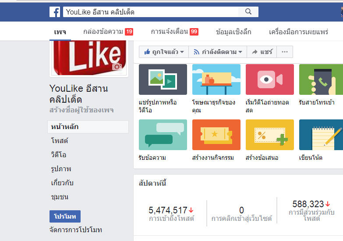This screenshot has height=241, width=343.
Task: Click the receive phone calls tile icon
Action: click(x=321, y=79)
